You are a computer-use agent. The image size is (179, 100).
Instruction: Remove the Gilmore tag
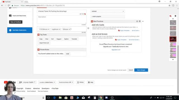click(69, 29)
